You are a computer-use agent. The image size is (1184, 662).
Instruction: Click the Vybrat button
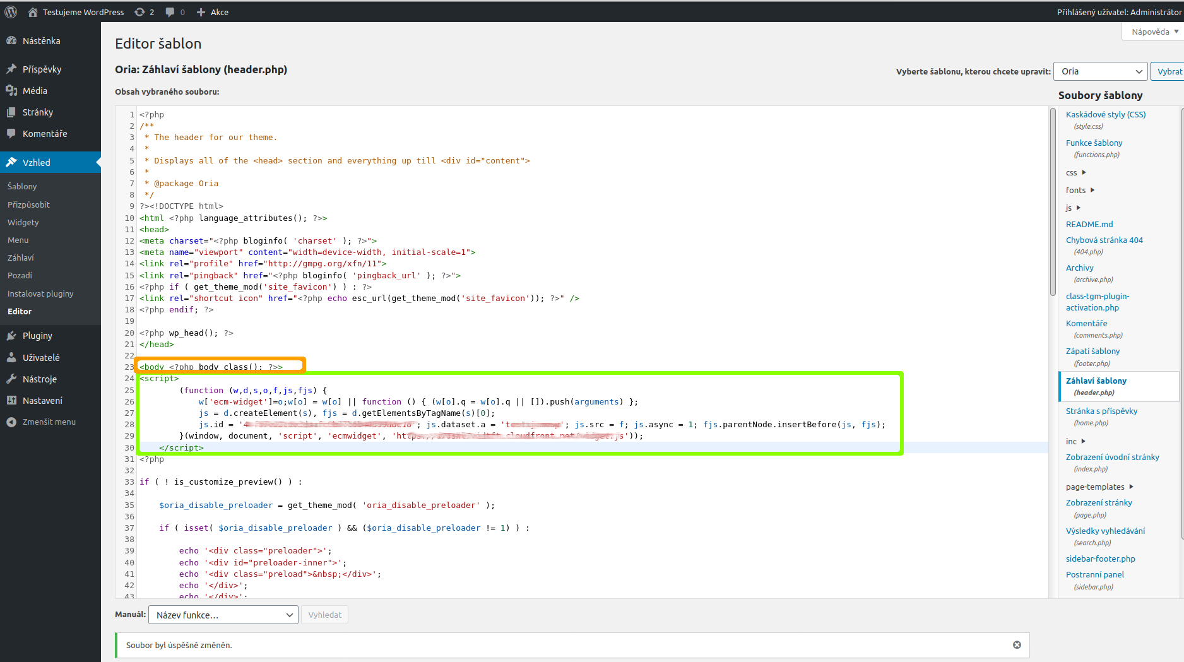point(1169,71)
